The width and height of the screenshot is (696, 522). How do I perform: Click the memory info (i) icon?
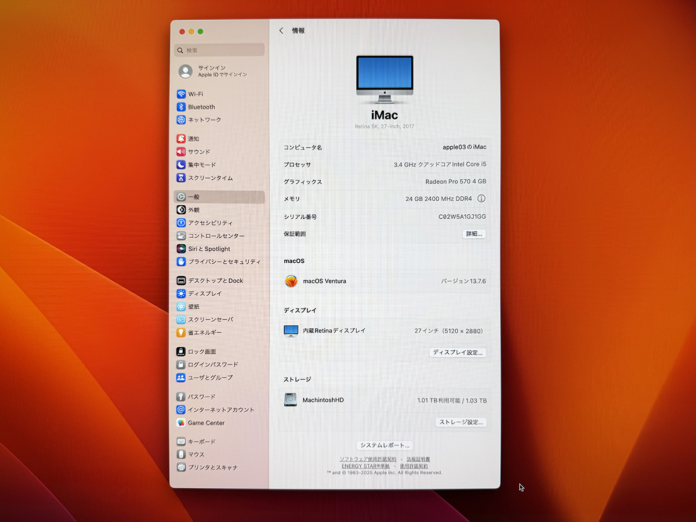click(481, 198)
